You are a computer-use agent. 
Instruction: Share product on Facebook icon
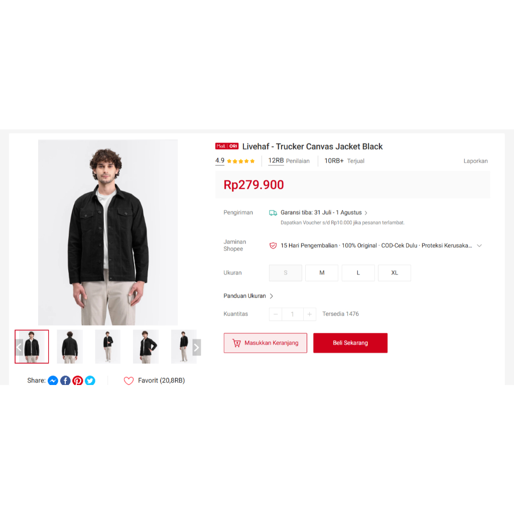point(65,380)
